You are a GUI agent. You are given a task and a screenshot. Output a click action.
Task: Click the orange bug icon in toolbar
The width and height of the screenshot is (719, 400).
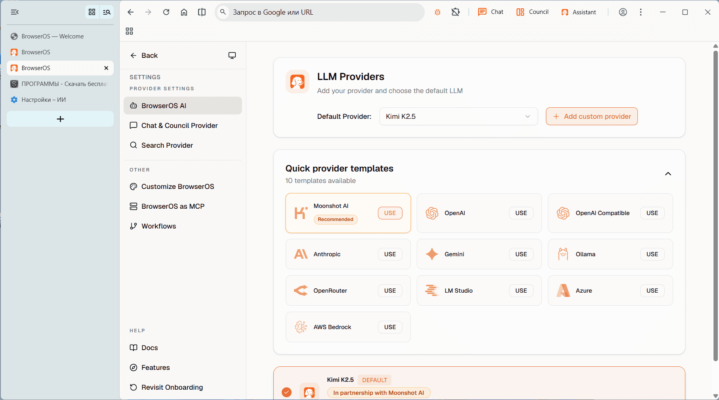[437, 12]
